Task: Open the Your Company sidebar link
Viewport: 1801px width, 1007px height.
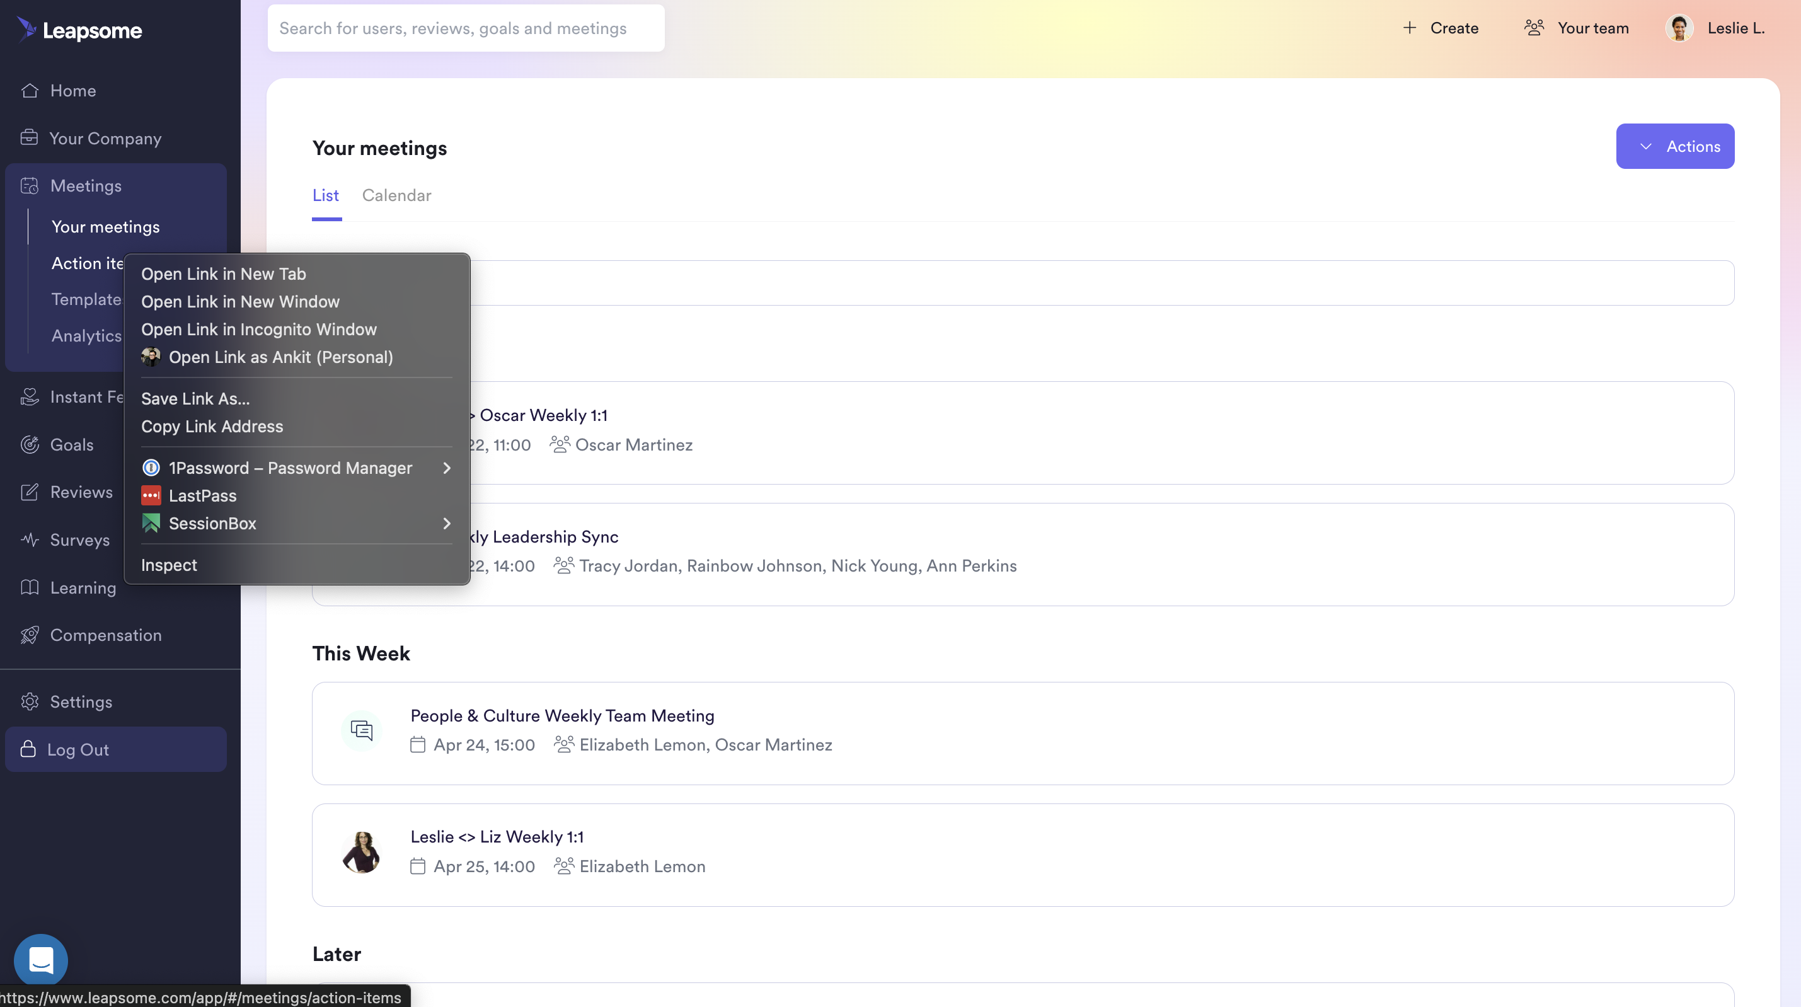Action: pyautogui.click(x=106, y=139)
